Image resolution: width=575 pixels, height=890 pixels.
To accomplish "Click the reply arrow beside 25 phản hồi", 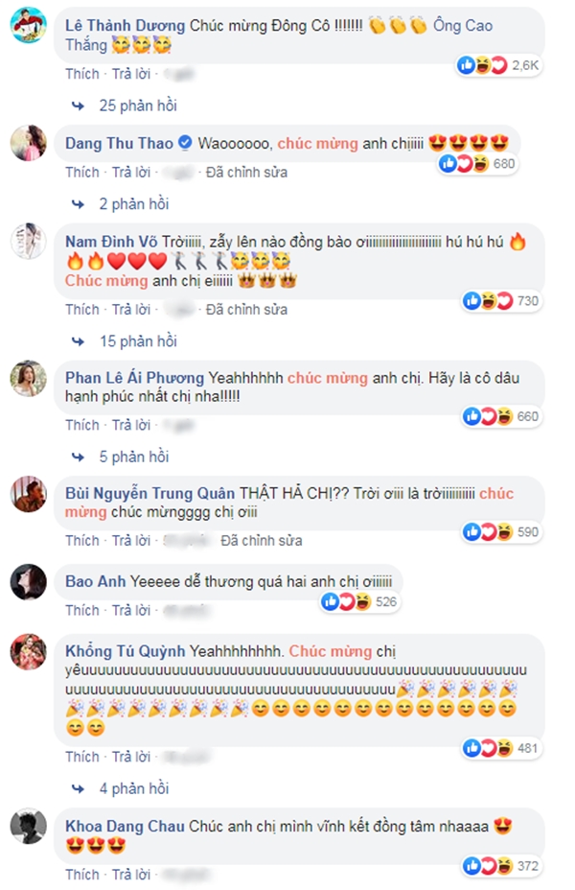I will click(x=79, y=105).
